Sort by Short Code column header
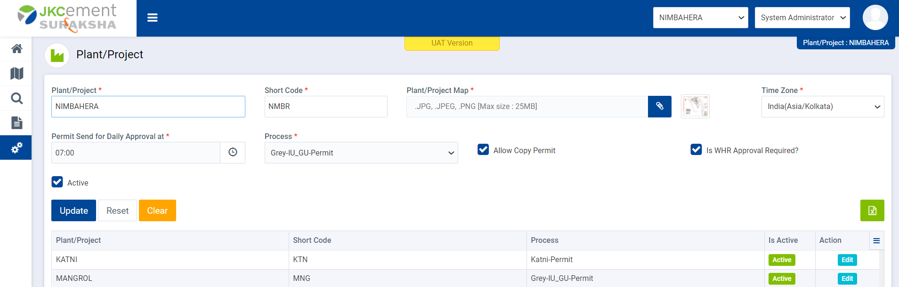 407,240
